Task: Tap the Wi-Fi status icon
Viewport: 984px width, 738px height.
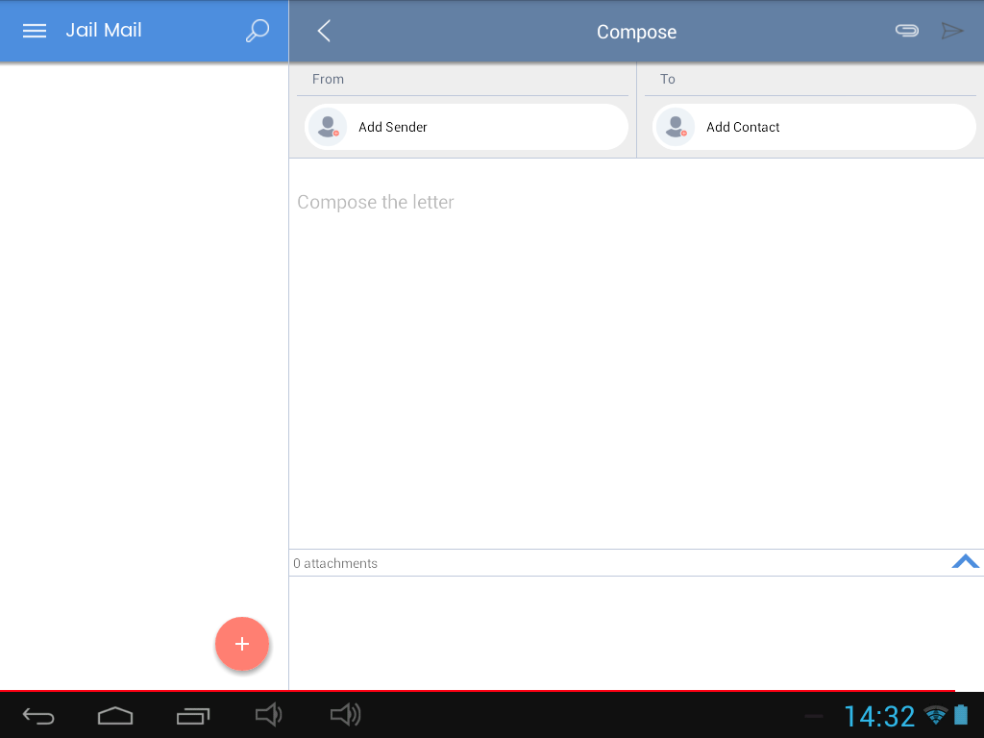Action: coord(936,715)
